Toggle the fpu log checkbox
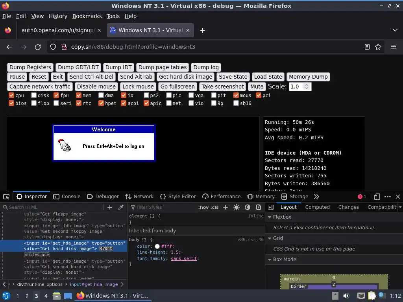The width and height of the screenshot is (403, 302). [x=56, y=95]
